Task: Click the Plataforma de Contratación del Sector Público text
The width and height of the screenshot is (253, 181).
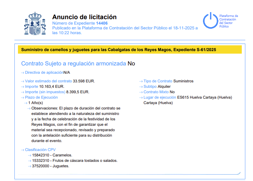Action: point(228,21)
